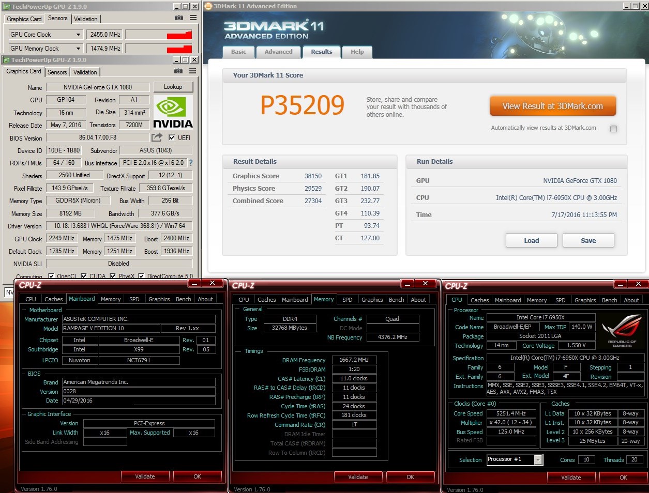Open the Bench tab in the right CPU-Z CPU window
This screenshot has height=493, width=649.
click(610, 300)
